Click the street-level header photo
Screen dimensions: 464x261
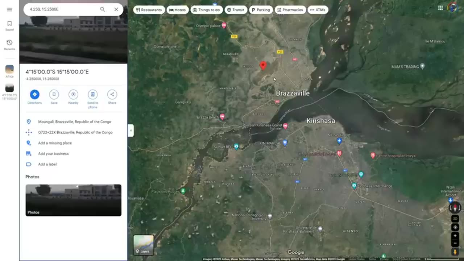(x=73, y=40)
